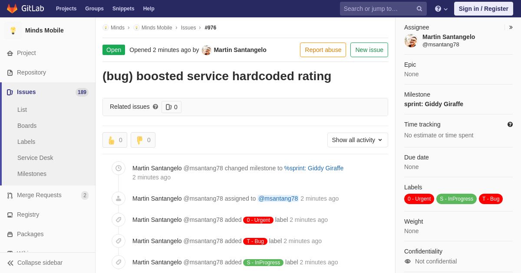Viewport: 521px width, 273px height.
Task: Open the Labels submenu item
Action: pyautogui.click(x=26, y=142)
